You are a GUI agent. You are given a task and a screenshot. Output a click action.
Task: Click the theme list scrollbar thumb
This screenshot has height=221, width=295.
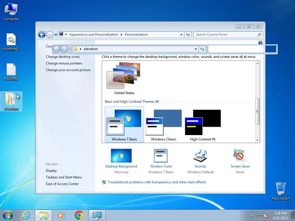258,111
